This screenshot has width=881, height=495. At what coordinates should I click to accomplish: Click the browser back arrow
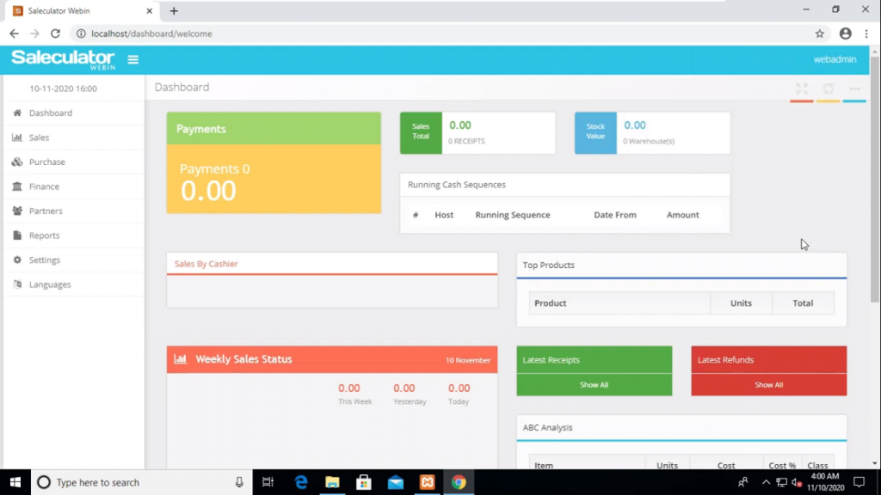14,34
